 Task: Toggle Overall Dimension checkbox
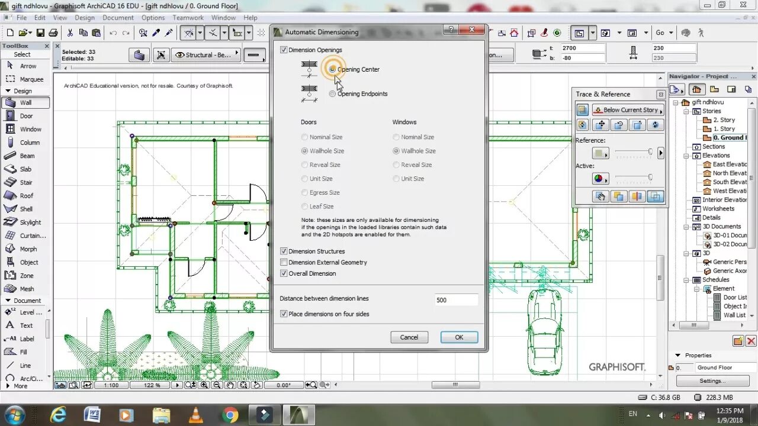tap(284, 273)
